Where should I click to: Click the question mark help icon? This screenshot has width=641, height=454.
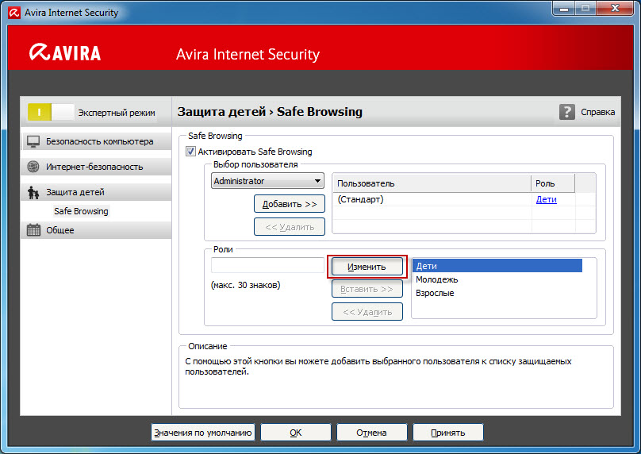point(566,112)
